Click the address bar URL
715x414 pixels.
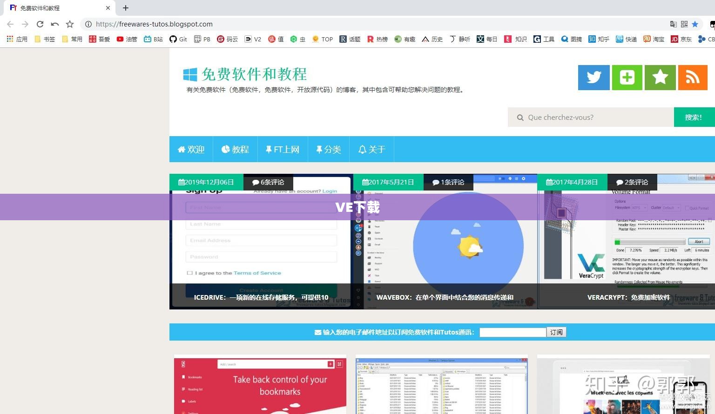(x=154, y=24)
